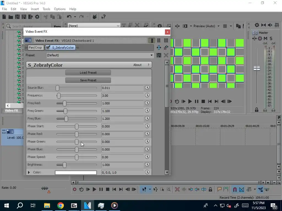
Task: Click Play From Start in timeline transport
Action: 88,189
